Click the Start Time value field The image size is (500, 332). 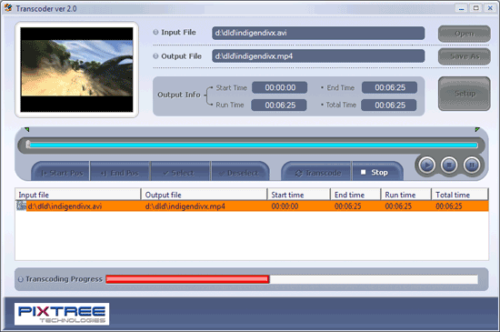point(280,87)
